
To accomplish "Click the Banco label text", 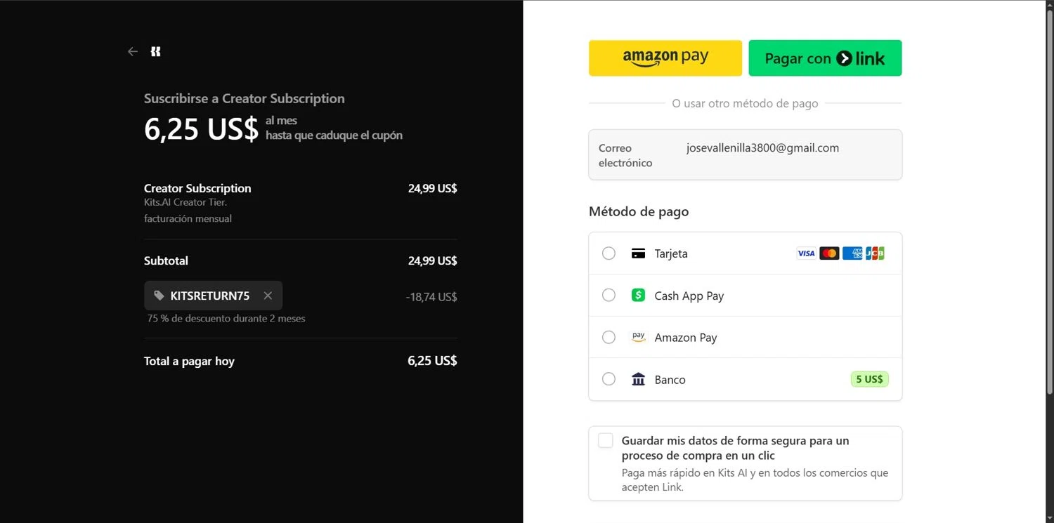I will pyautogui.click(x=670, y=379).
